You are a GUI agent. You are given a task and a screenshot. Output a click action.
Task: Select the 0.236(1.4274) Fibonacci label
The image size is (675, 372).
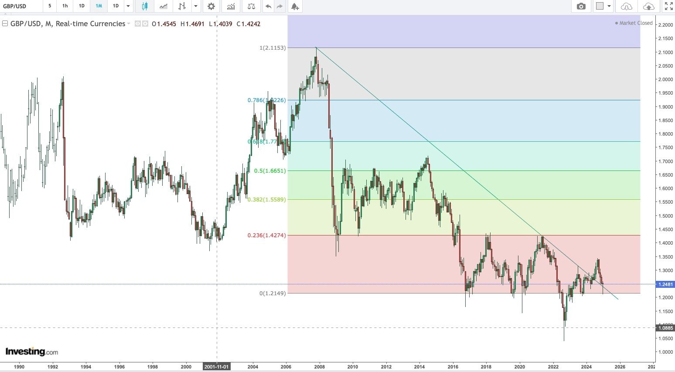point(266,235)
